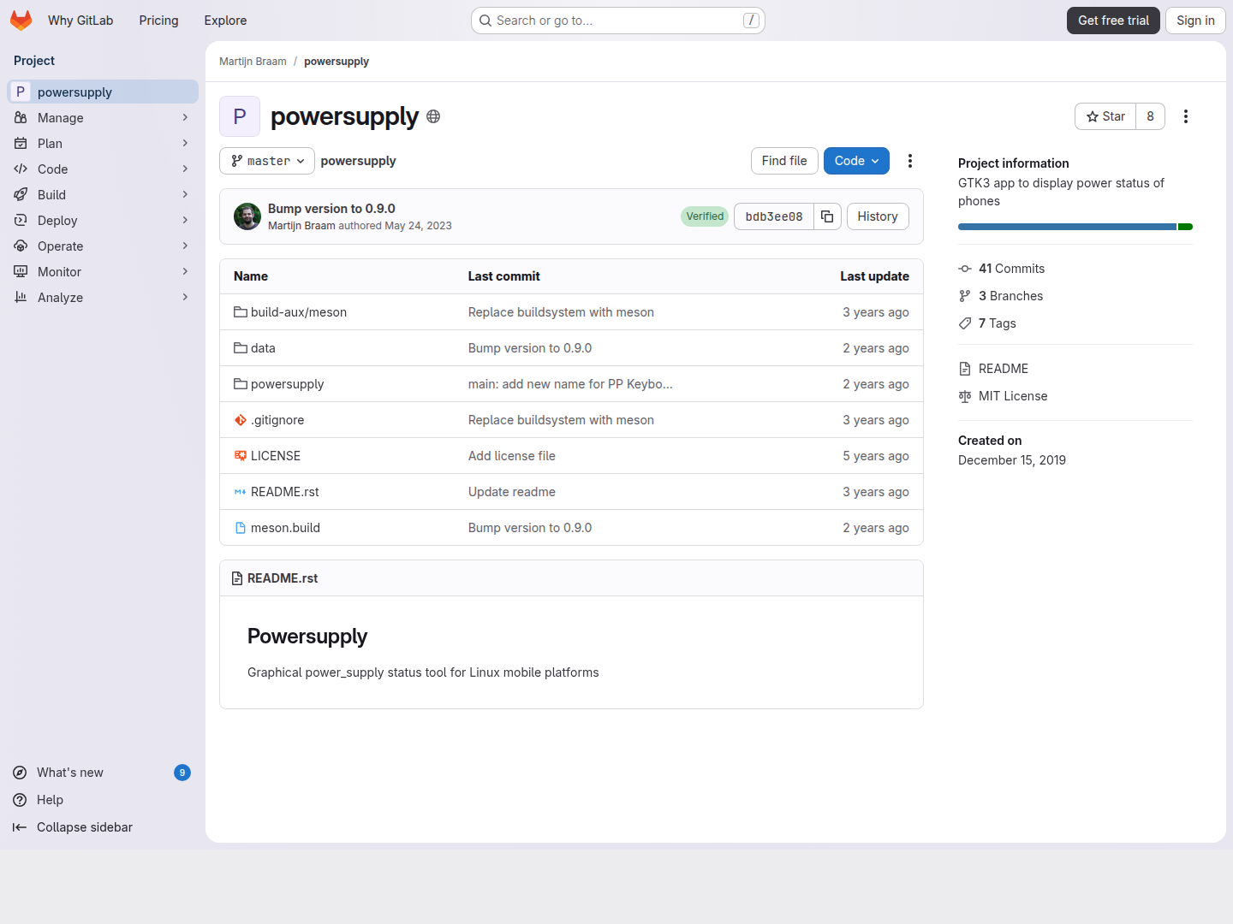Open the master branch dropdown
Screen dimensions: 1233x924
[x=267, y=161]
